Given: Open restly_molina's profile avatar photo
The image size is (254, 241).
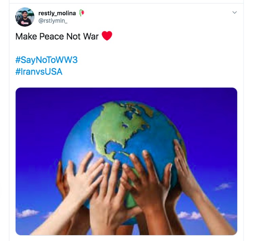Looking at the screenshot, I should click(x=25, y=17).
